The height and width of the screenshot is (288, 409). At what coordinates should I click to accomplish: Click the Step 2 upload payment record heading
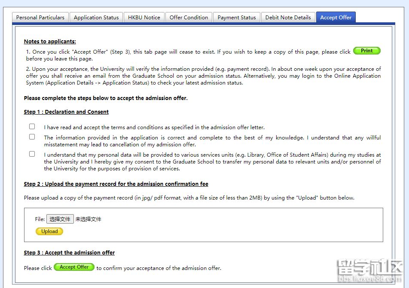tap(116, 184)
